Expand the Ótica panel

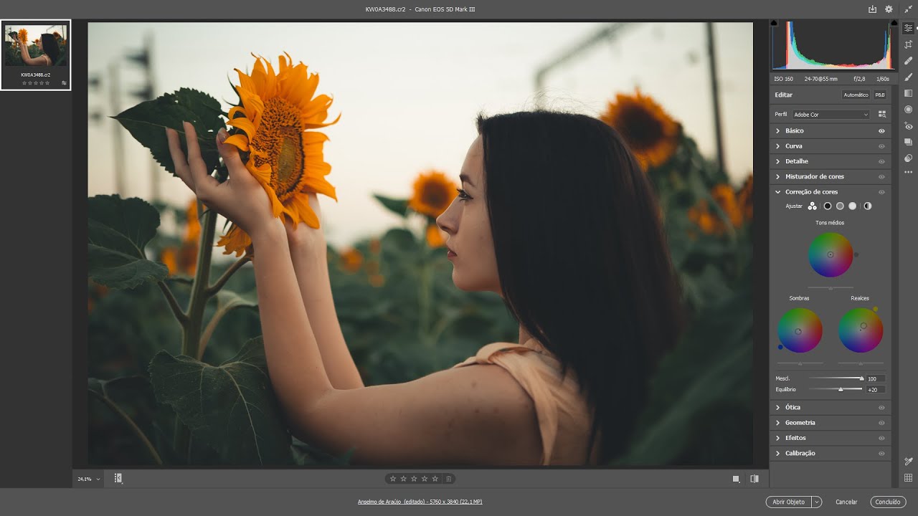coord(777,408)
